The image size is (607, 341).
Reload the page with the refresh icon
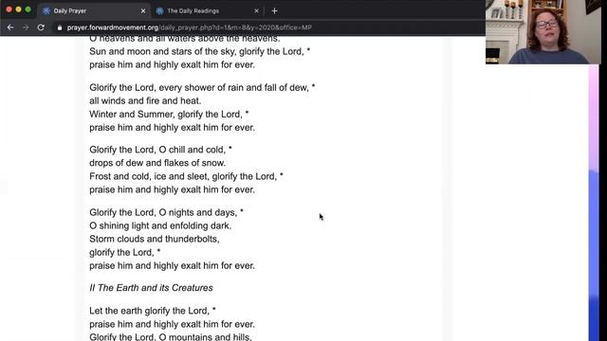(41, 27)
